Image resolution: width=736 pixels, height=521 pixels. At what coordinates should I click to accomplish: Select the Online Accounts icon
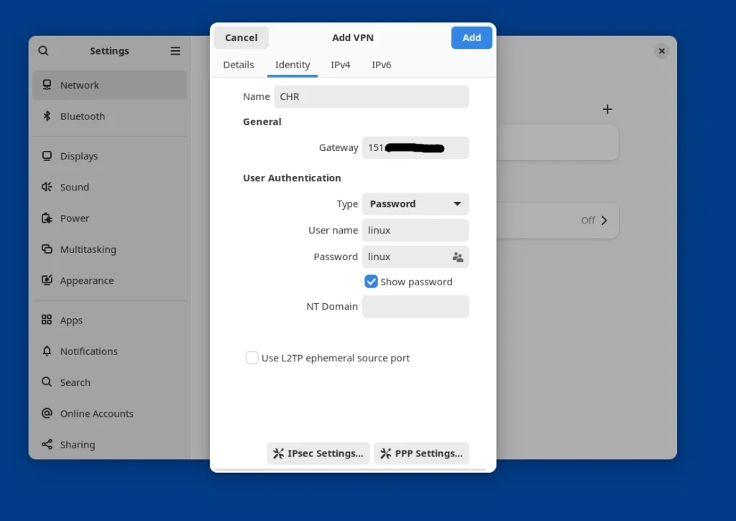click(46, 413)
